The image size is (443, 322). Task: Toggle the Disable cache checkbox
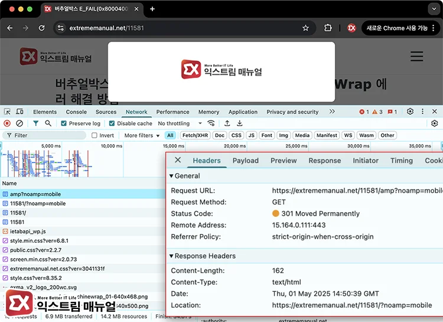pyautogui.click(x=112, y=123)
